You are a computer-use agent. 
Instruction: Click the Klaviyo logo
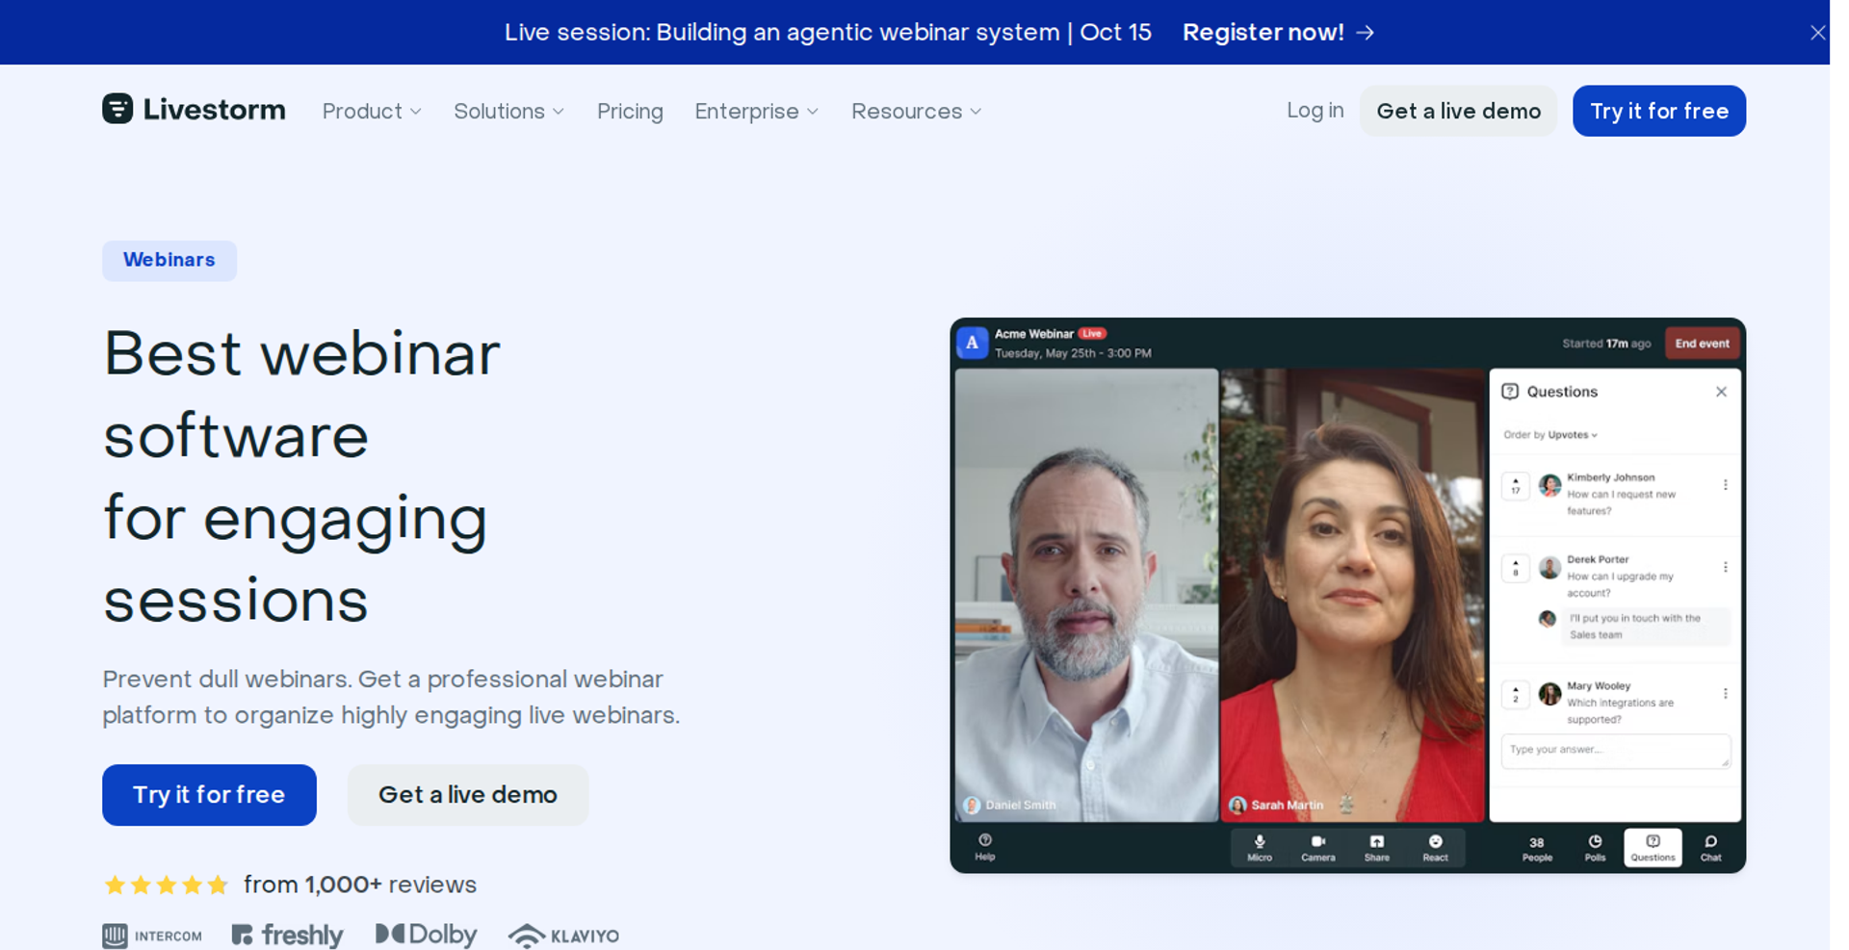tap(563, 936)
